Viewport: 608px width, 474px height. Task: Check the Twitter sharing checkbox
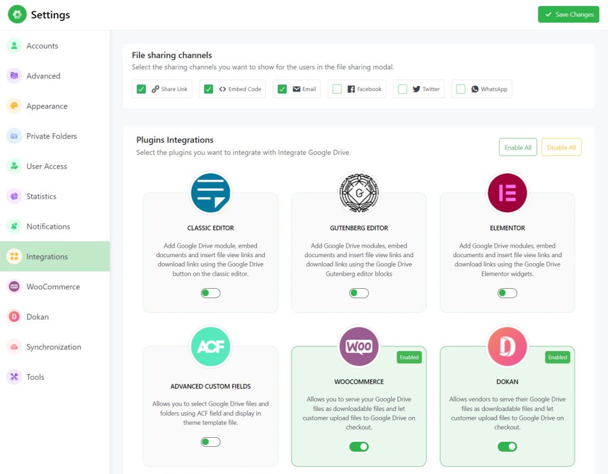coord(403,89)
